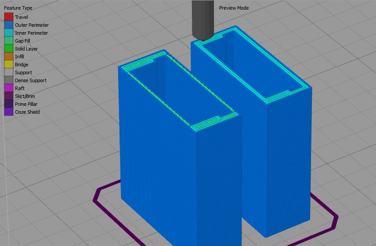
Task: Click the Dense Support color swatch
Action: 9,80
